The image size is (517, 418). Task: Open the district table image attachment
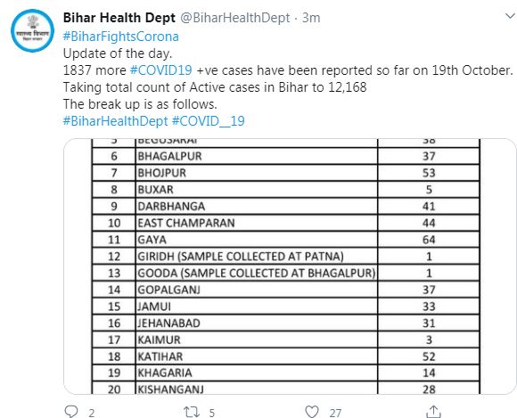click(x=290, y=266)
